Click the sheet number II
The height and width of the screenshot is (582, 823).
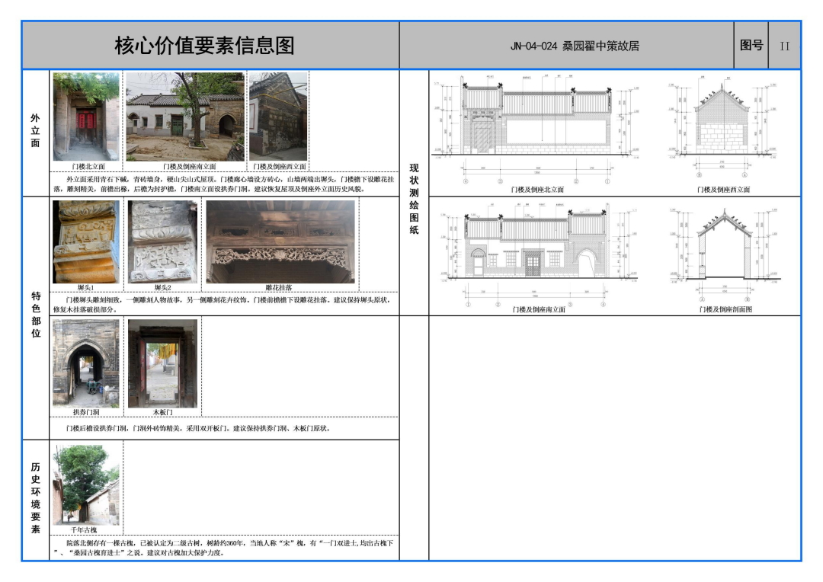pos(785,46)
